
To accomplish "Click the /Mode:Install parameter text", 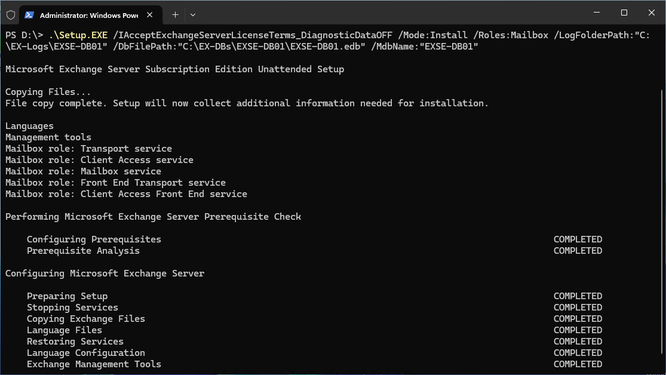I will click(x=432, y=35).
